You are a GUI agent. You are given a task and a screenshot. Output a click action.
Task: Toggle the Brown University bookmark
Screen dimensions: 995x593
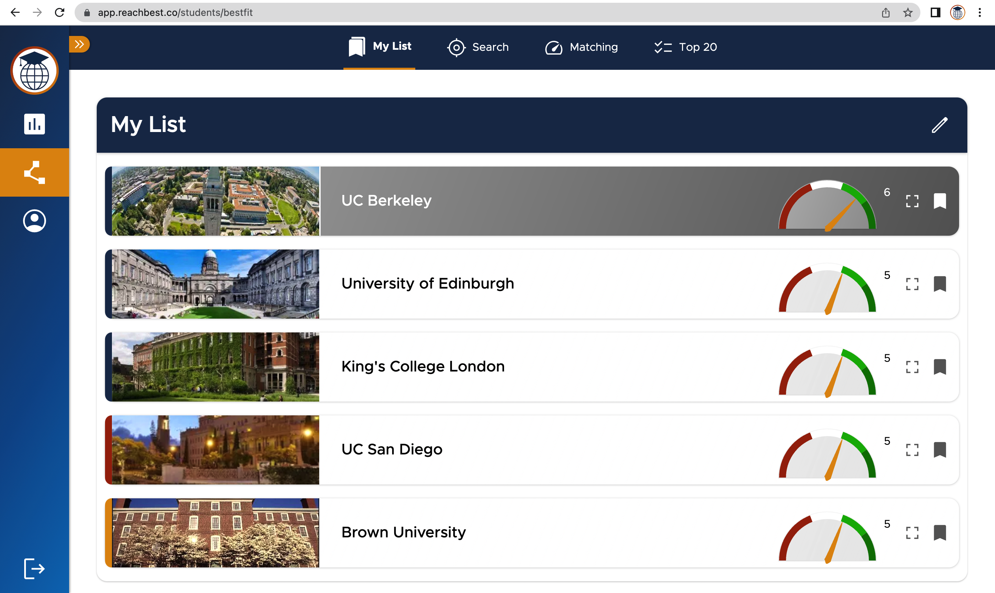(940, 533)
